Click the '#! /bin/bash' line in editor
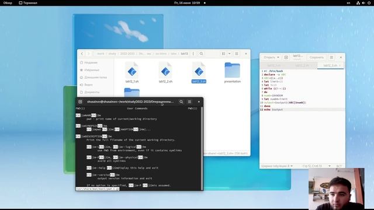374x210 pixels. point(273,71)
